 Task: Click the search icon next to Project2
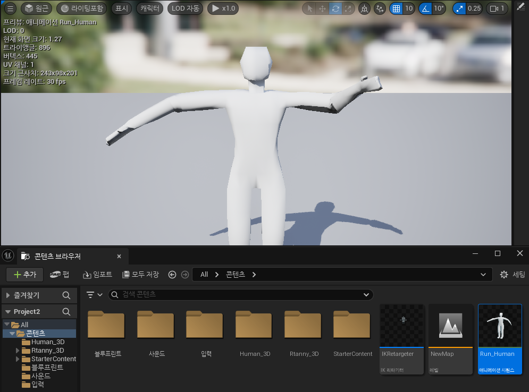pyautogui.click(x=66, y=311)
